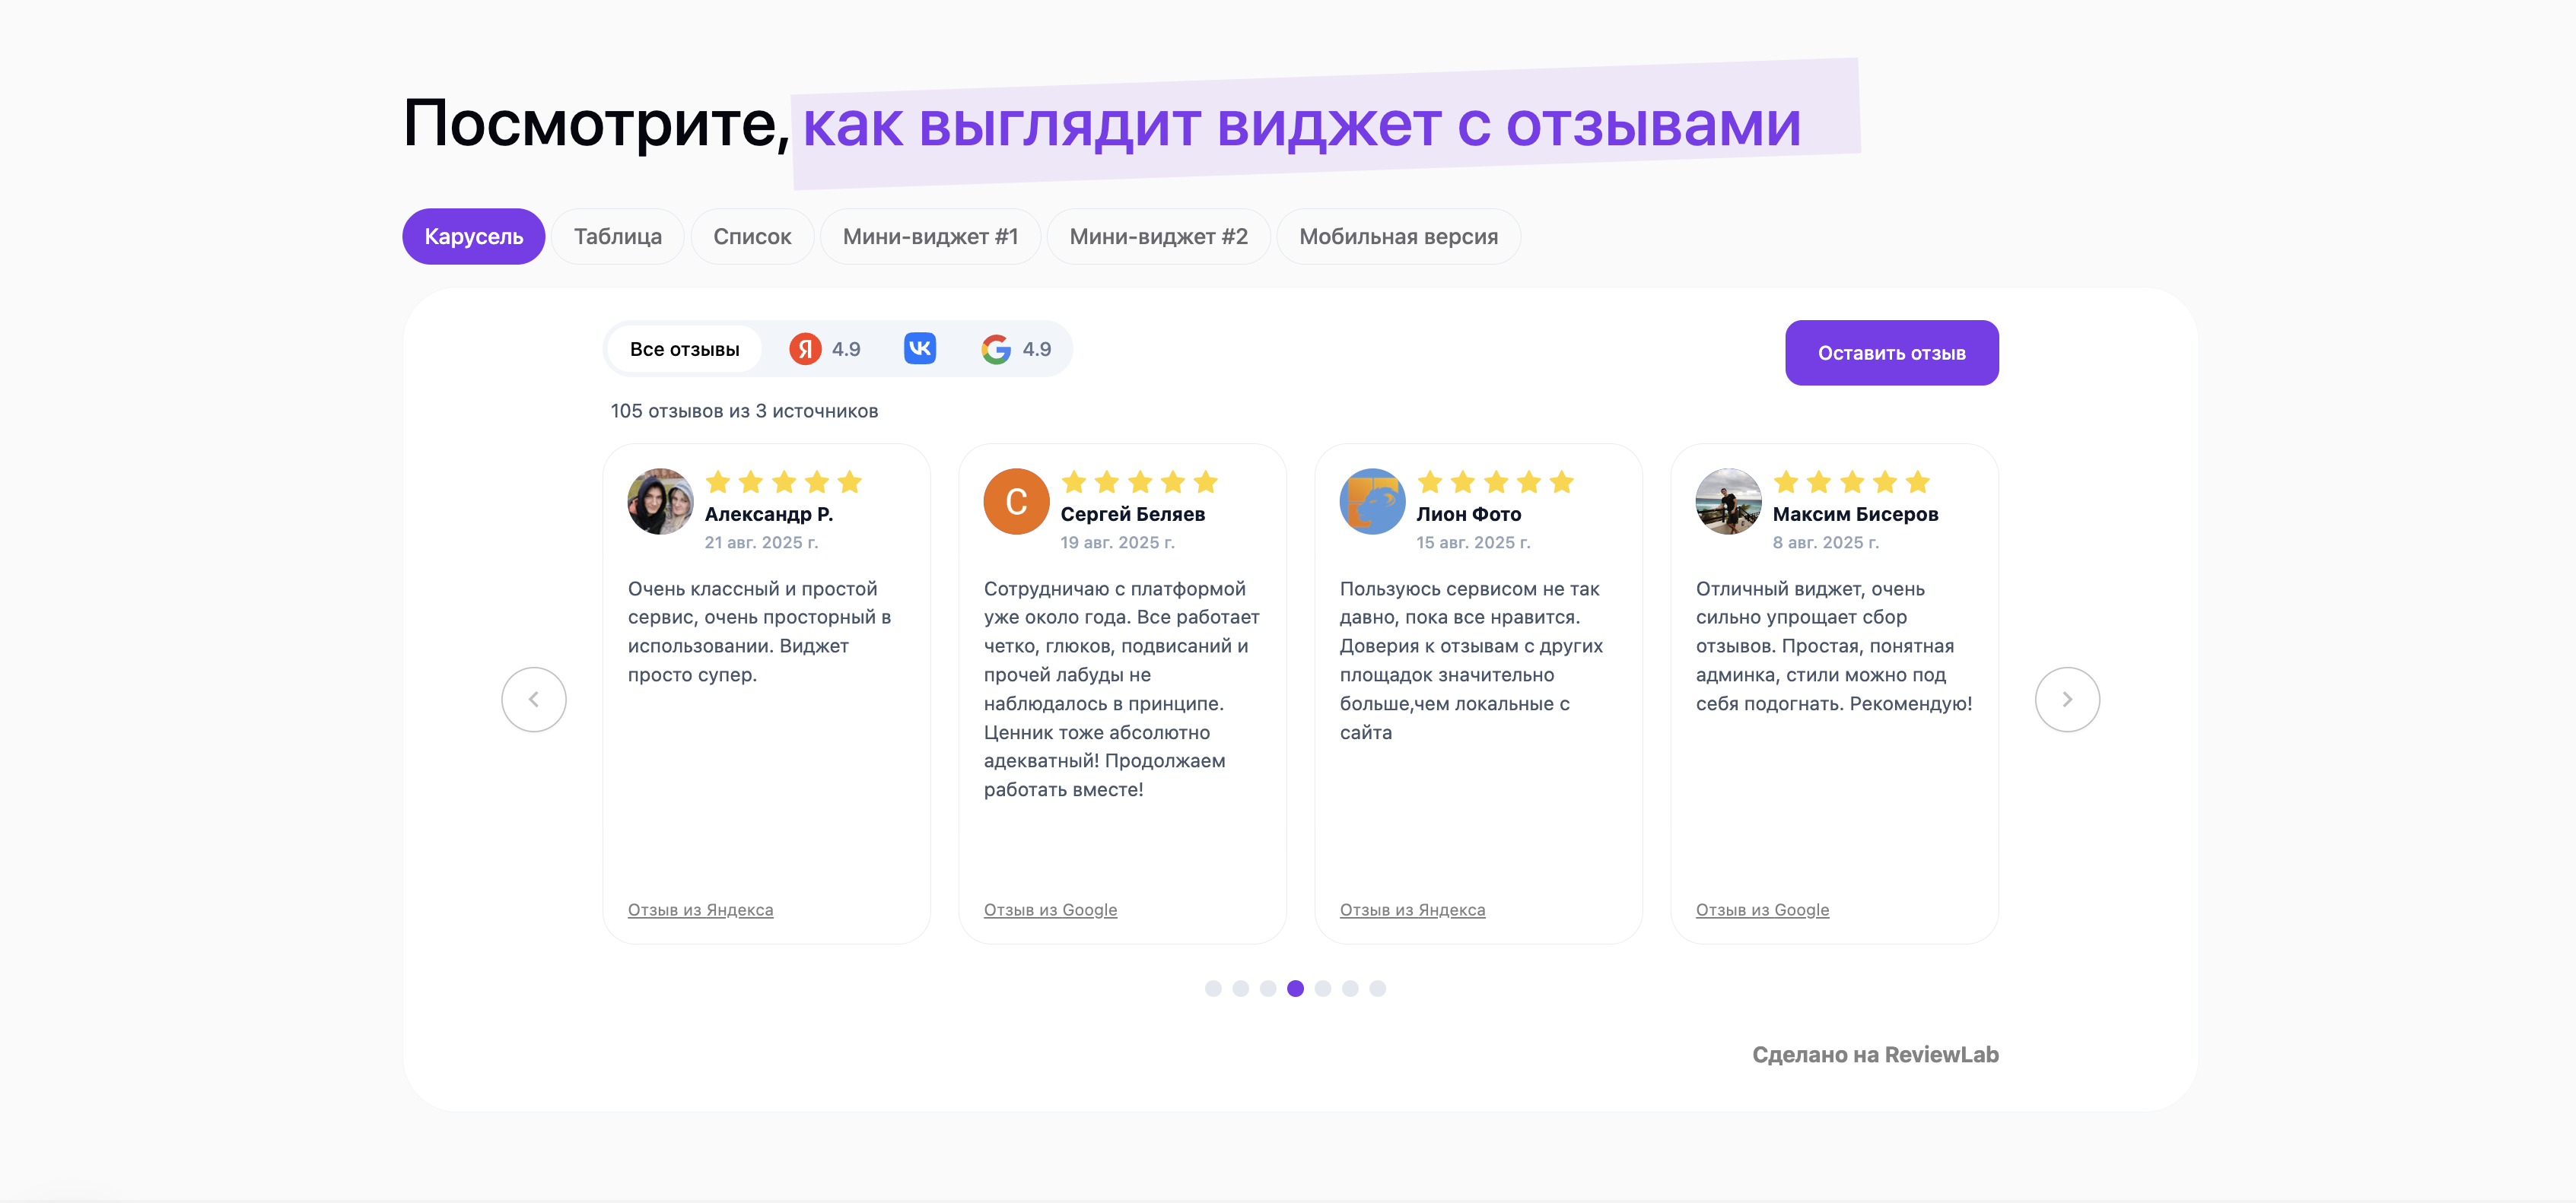Image resolution: width=2576 pixels, height=1203 pixels.
Task: Open Александр Р.'s profile avatar
Action: click(660, 502)
